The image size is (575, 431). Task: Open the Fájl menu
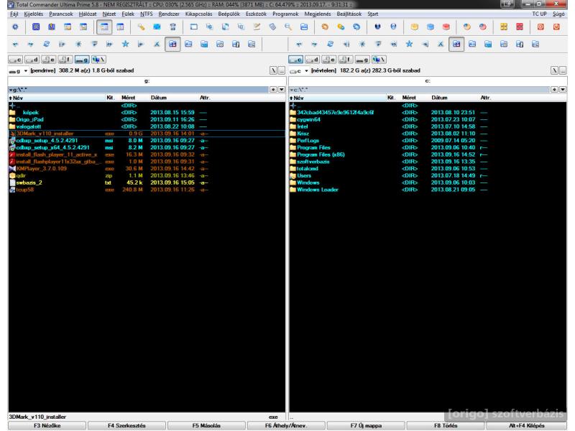tap(14, 14)
